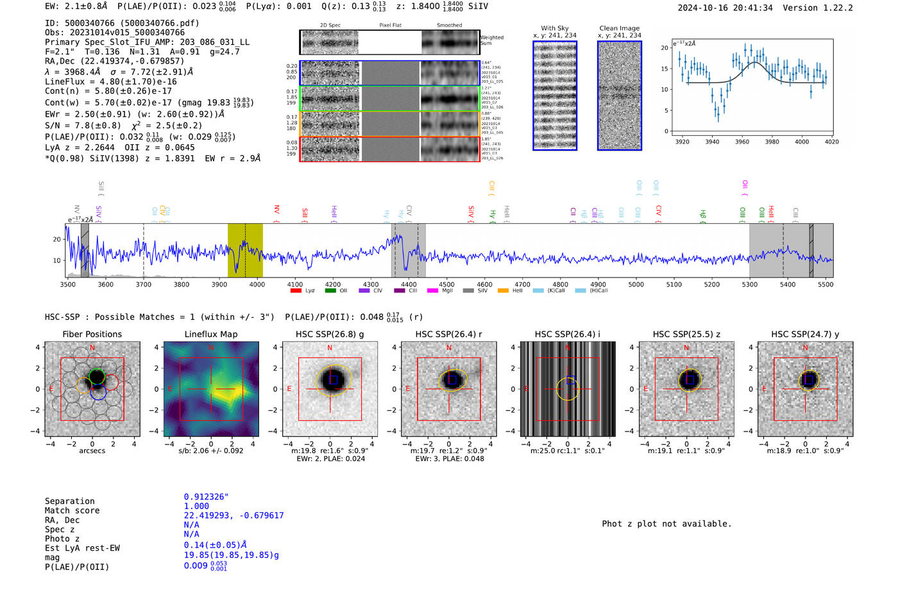Click the EW: 2.1±0.8Å header value
Image resolution: width=898 pixels, height=611 pixels.
(76, 6)
